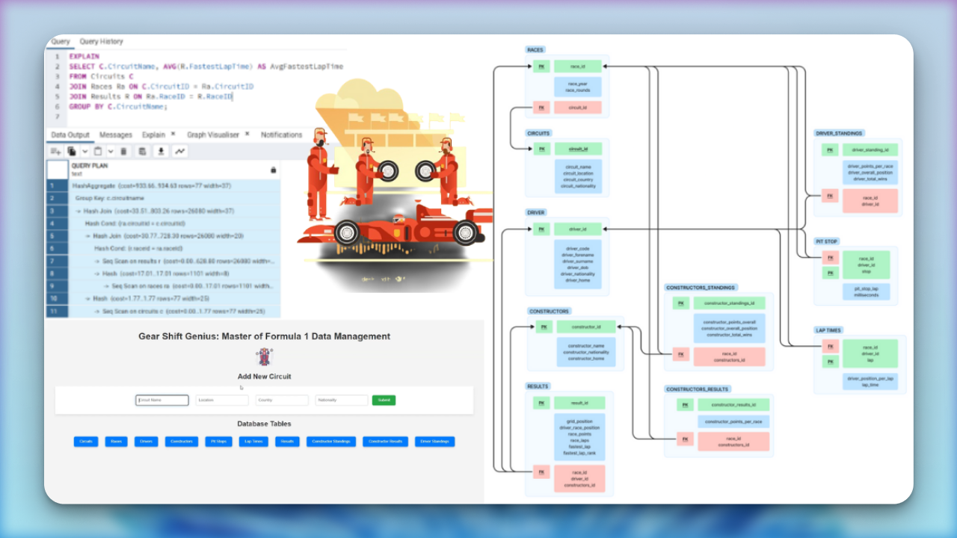Click the driver_id PK field in DRIVER entity
The image size is (957, 538).
pos(578,229)
